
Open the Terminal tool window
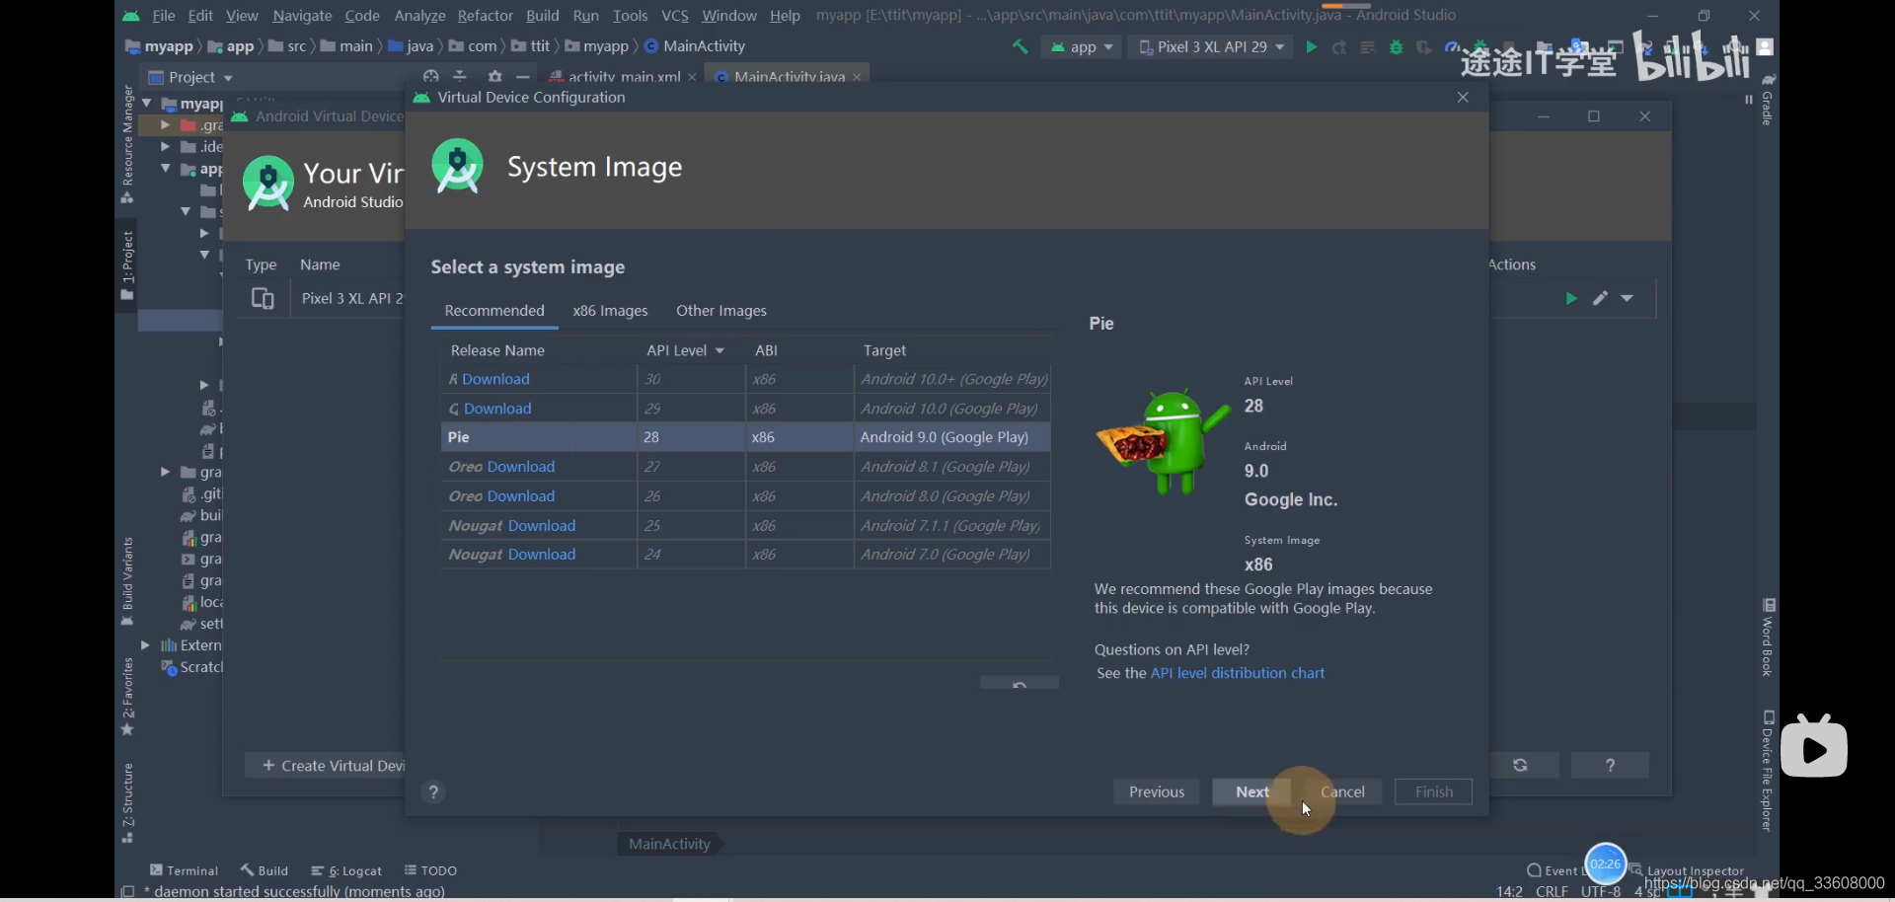pyautogui.click(x=184, y=870)
